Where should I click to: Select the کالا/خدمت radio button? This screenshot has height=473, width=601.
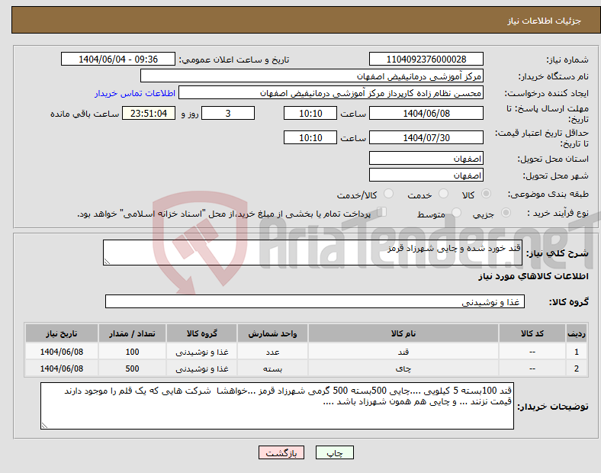(388, 194)
